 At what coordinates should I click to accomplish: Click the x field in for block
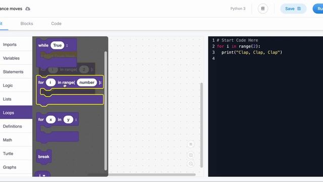50,119
